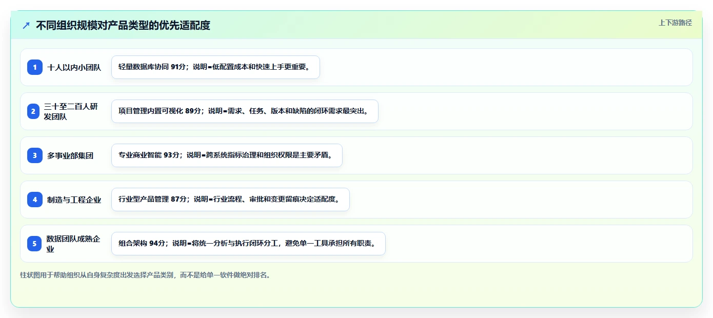The width and height of the screenshot is (713, 318).
Task: Select the chart title 不同组织规模对产品类型的优先适配度
Action: click(123, 25)
